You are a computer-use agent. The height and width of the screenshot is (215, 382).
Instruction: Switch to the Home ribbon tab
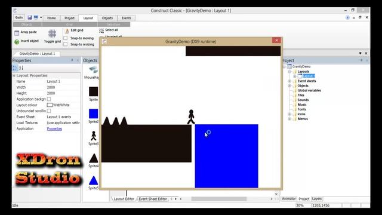coord(51,18)
